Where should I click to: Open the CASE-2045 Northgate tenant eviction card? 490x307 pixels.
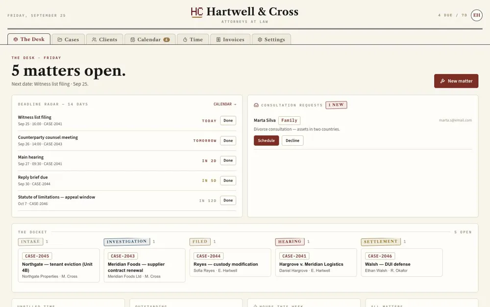(x=59, y=265)
